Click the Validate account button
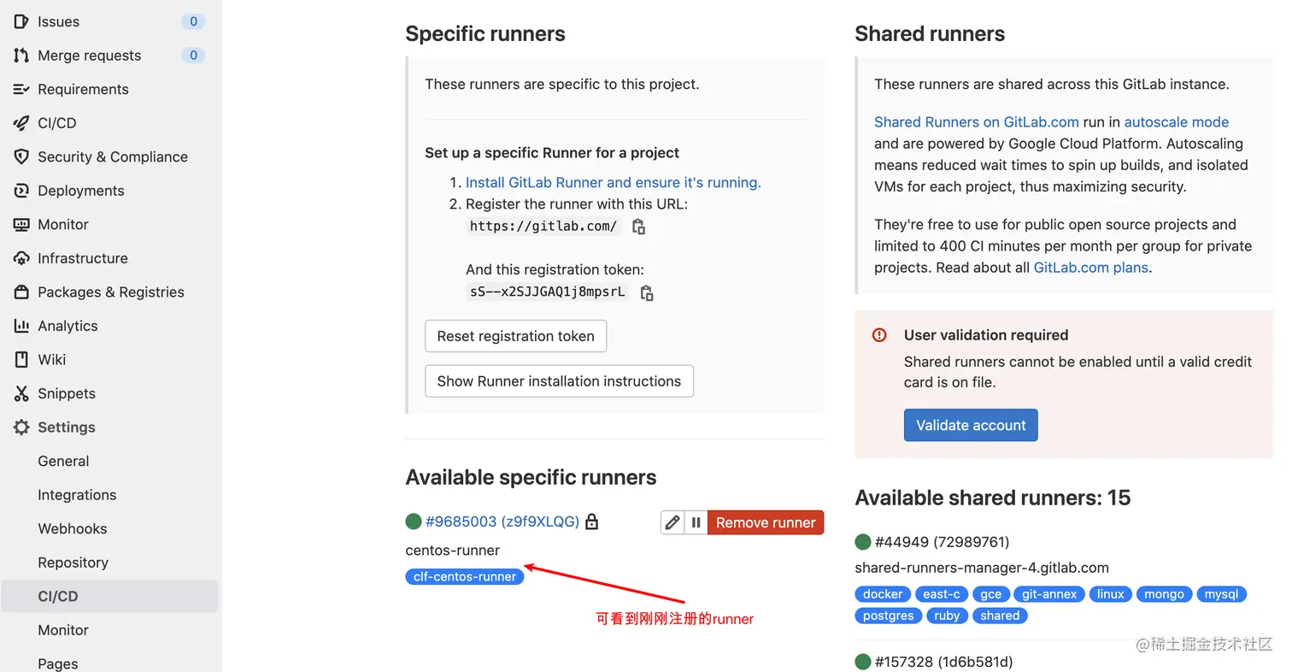The width and height of the screenshot is (1292, 672). pyautogui.click(x=971, y=425)
